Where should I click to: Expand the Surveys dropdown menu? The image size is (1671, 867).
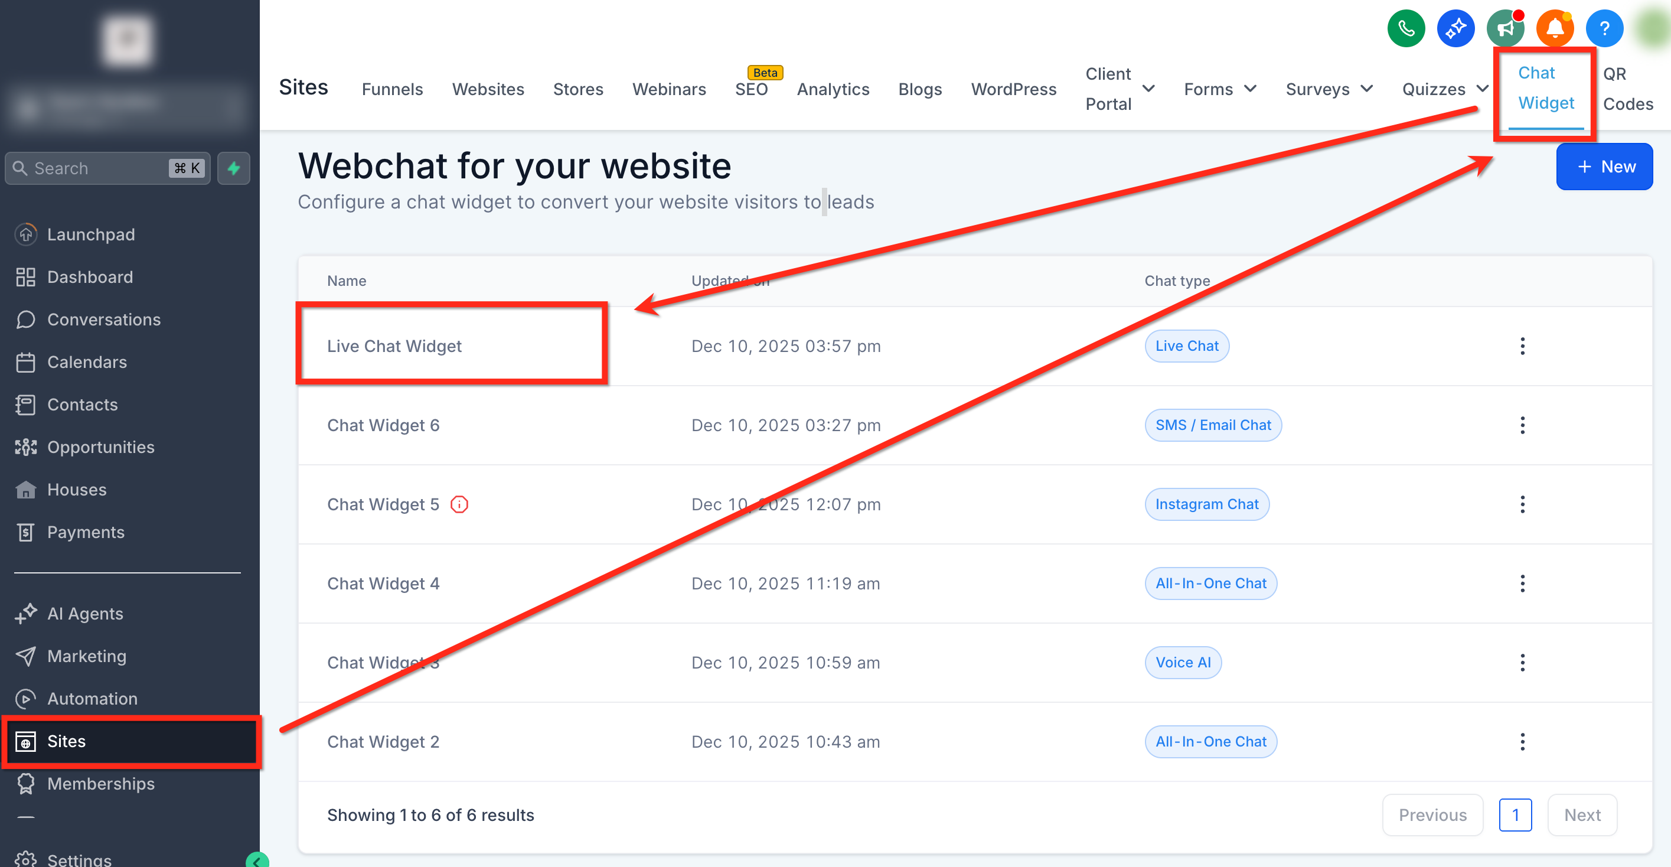(1366, 89)
